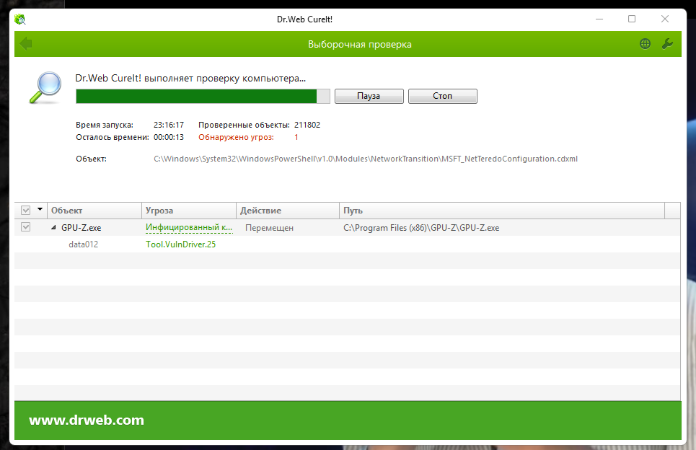Sort by the Путь column header
This screenshot has width=696, height=450.
(502, 211)
